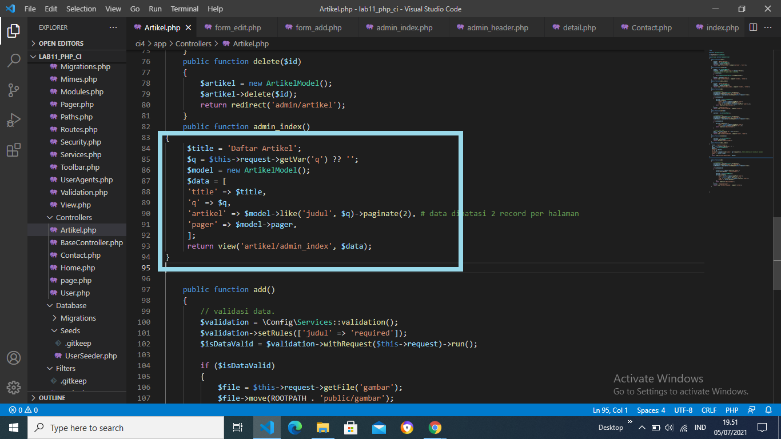Screen dimensions: 781x439
Task: Click the Accounts icon in Activity Bar
Action: click(14, 358)
